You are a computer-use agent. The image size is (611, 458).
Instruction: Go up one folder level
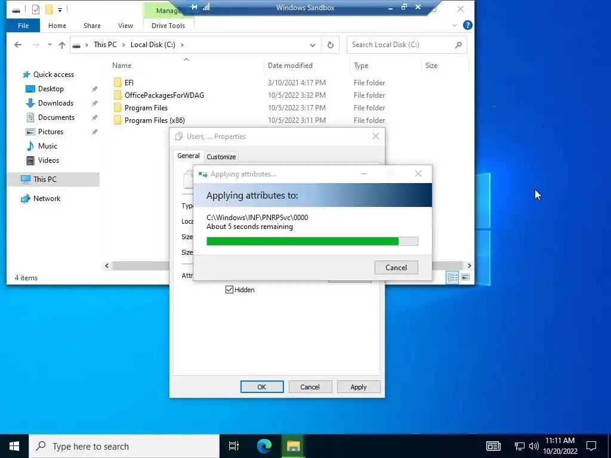(x=61, y=45)
